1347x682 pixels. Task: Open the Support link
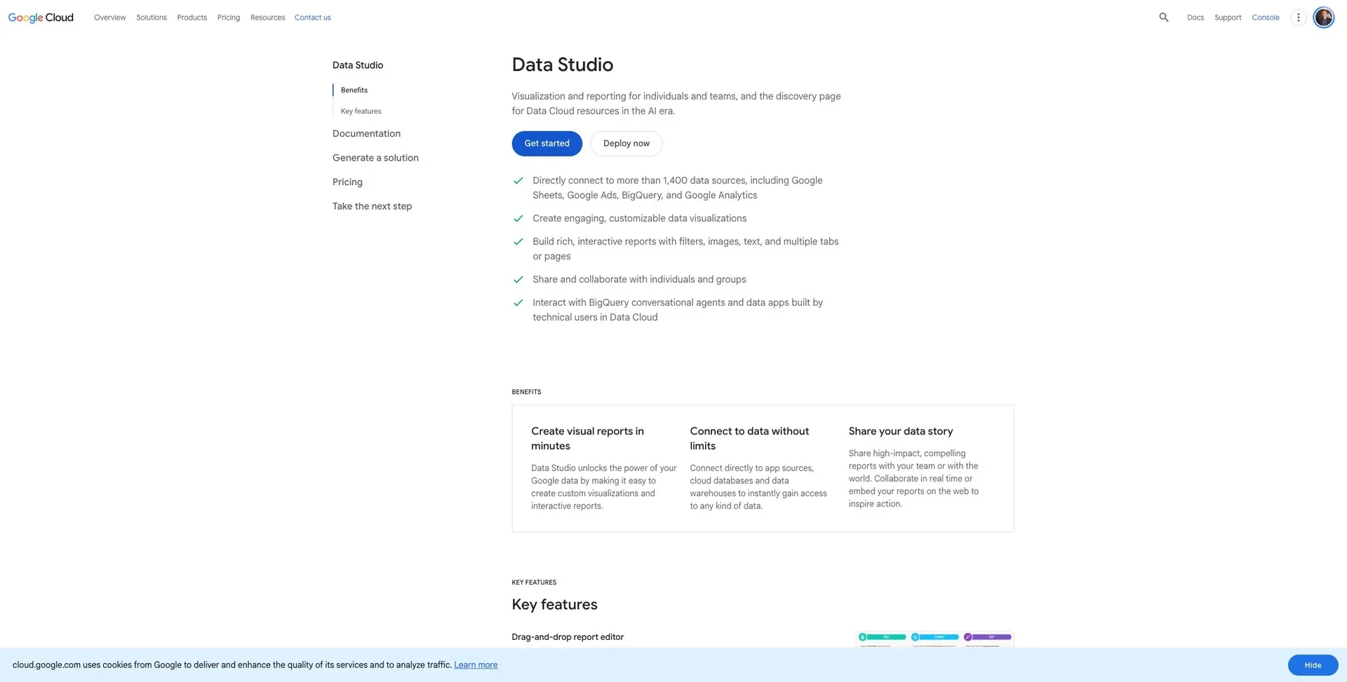(x=1228, y=18)
